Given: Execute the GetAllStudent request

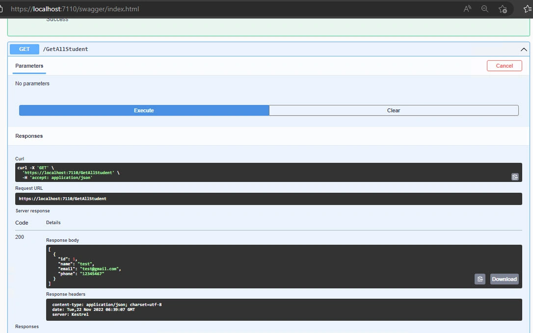Looking at the screenshot, I should click(x=144, y=110).
